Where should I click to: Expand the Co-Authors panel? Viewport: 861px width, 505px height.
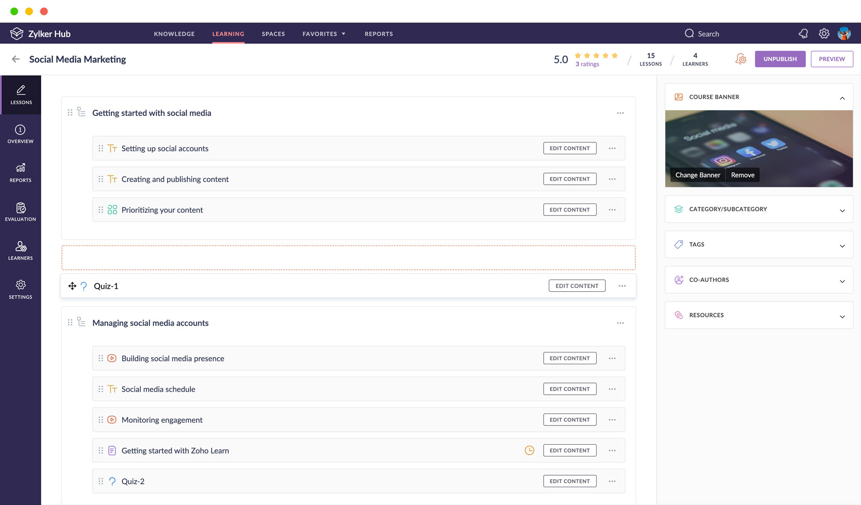click(842, 281)
